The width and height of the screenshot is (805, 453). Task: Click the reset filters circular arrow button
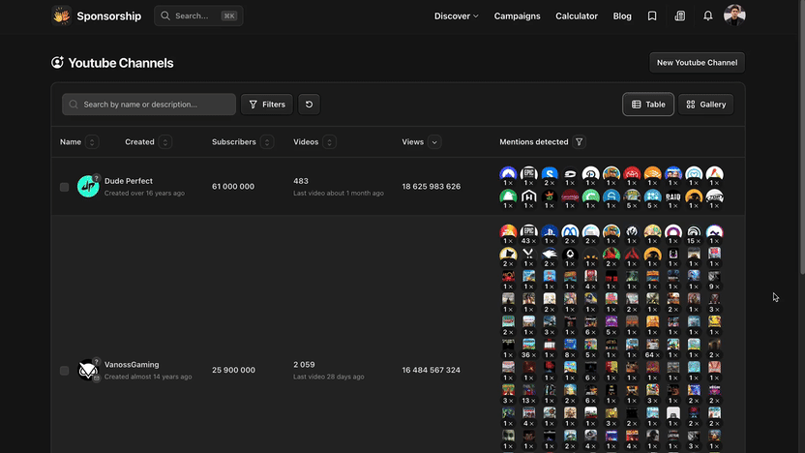tap(309, 105)
